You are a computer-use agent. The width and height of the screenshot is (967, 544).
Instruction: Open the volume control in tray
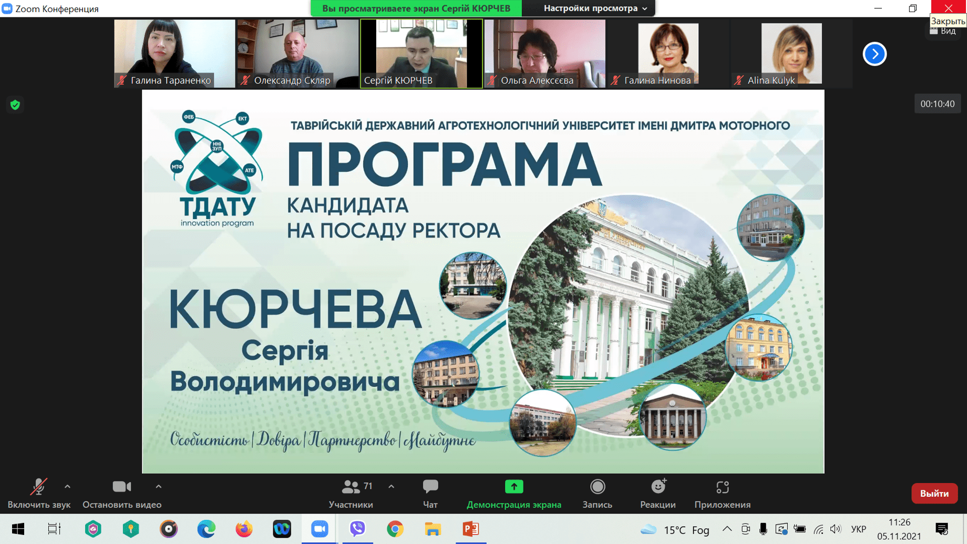[x=836, y=529]
